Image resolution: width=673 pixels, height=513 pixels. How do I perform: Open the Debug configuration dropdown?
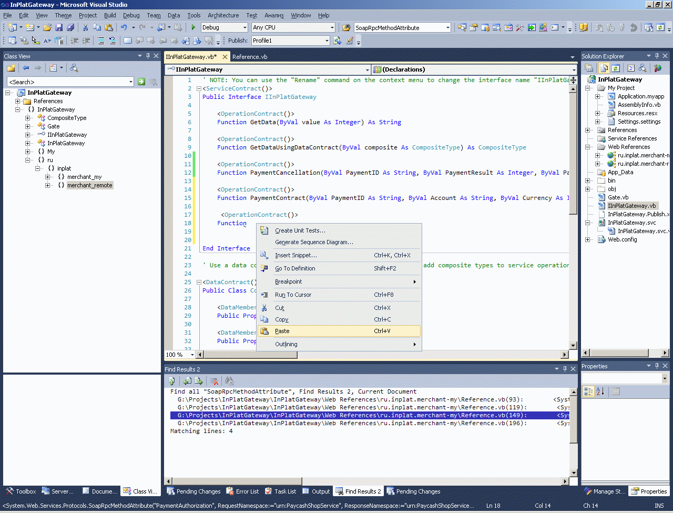tap(244, 27)
